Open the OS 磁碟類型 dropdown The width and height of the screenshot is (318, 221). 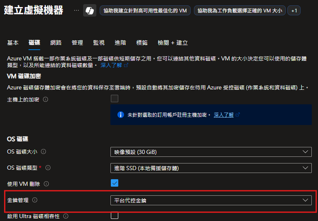211,168
